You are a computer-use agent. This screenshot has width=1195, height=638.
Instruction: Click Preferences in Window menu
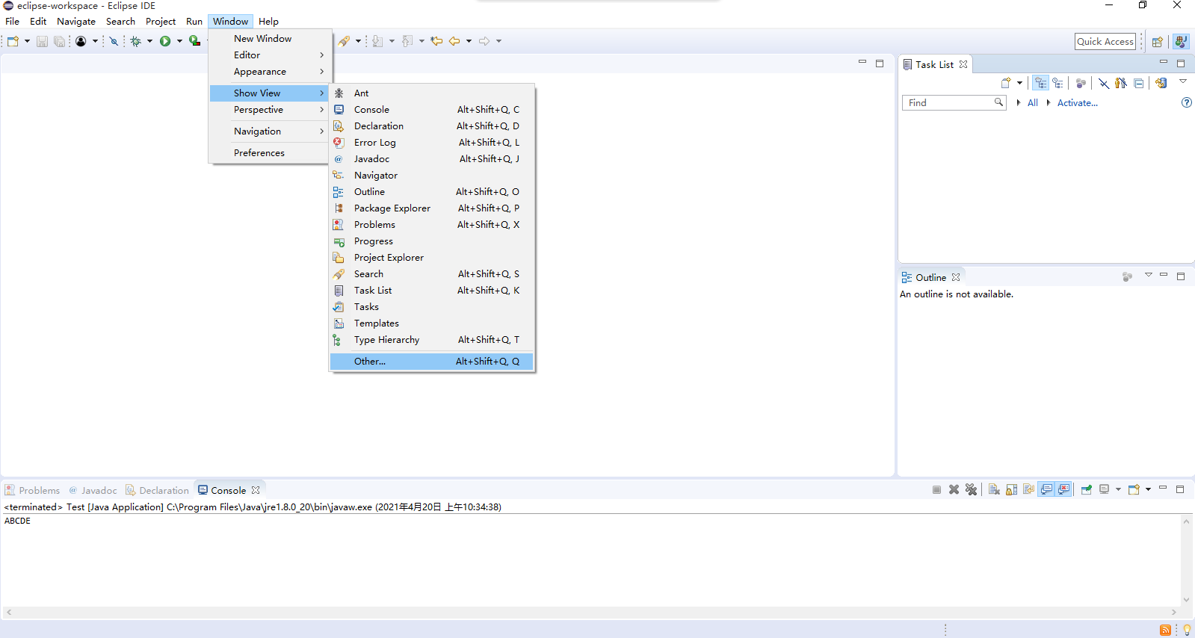[x=270, y=152]
